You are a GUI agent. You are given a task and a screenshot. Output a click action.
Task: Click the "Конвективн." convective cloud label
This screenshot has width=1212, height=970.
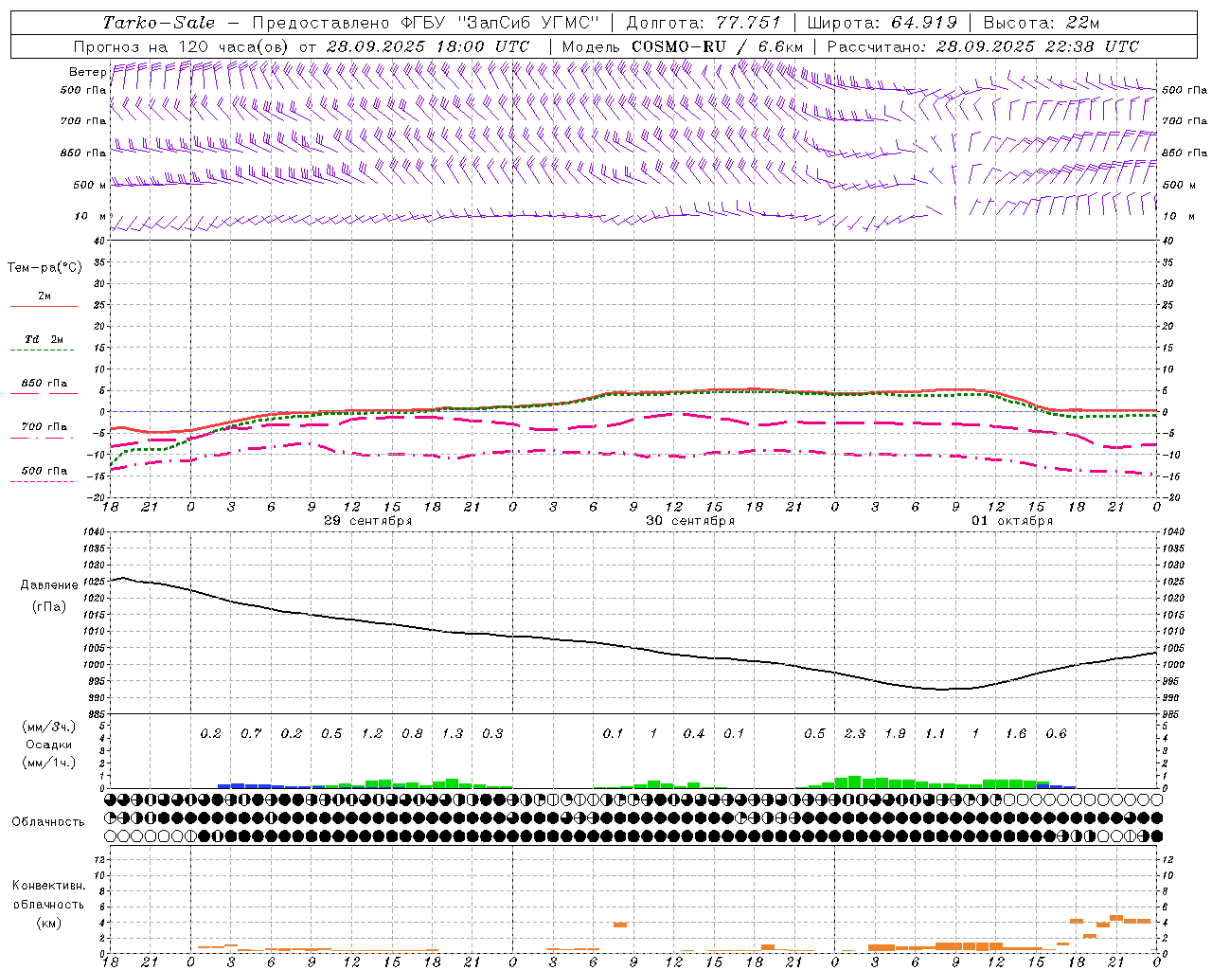(48, 886)
